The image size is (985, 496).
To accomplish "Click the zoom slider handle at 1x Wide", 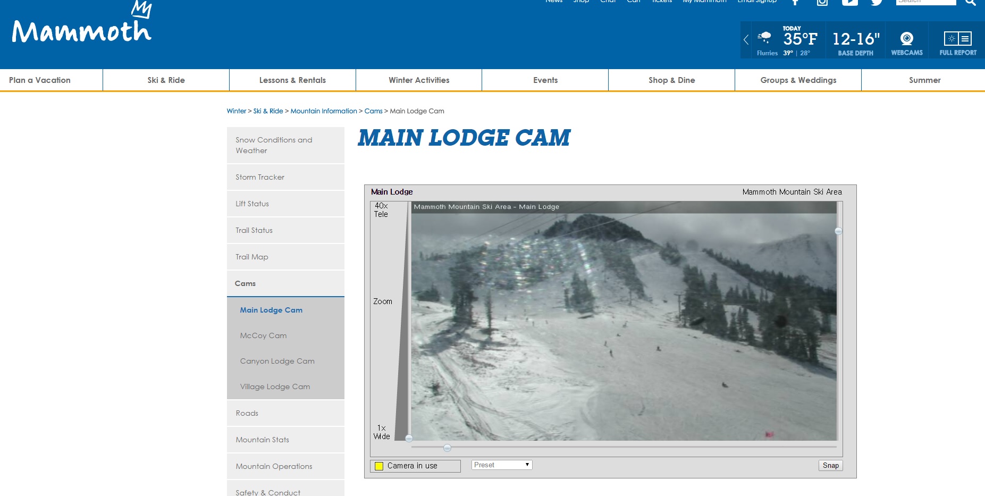I will pyautogui.click(x=409, y=439).
